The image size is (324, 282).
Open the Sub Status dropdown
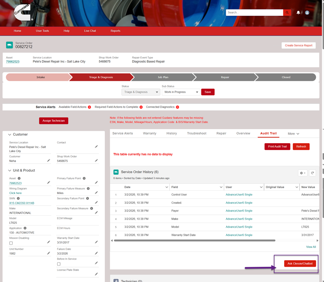pyautogui.click(x=180, y=92)
